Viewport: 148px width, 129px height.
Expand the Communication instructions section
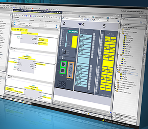(113, 119)
